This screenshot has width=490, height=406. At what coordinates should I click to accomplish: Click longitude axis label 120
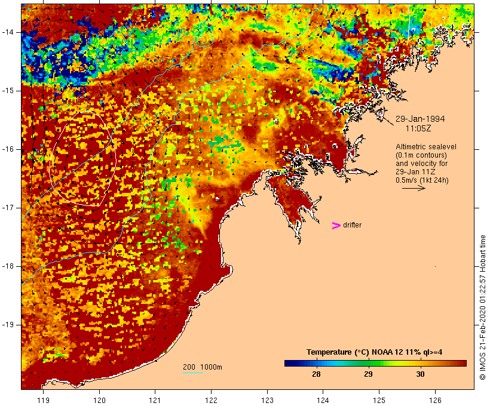[99, 400]
